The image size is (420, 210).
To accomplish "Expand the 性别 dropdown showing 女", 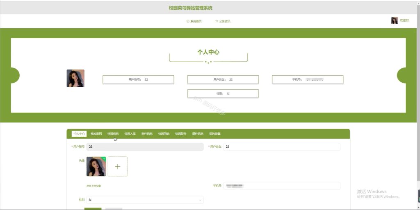I will (145, 200).
